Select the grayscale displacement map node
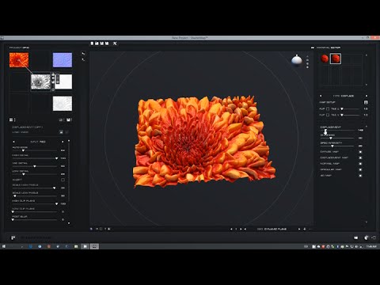This screenshot has width=380, height=285. pos(40,82)
